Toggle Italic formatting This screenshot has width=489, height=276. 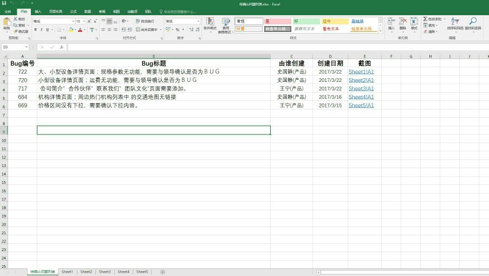point(41,30)
